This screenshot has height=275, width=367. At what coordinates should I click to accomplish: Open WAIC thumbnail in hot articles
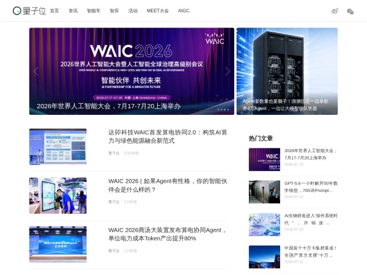[264, 159]
